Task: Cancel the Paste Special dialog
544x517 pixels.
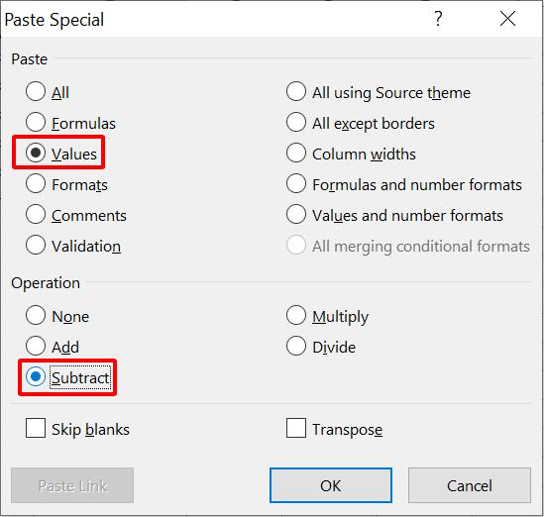Action: point(470,485)
